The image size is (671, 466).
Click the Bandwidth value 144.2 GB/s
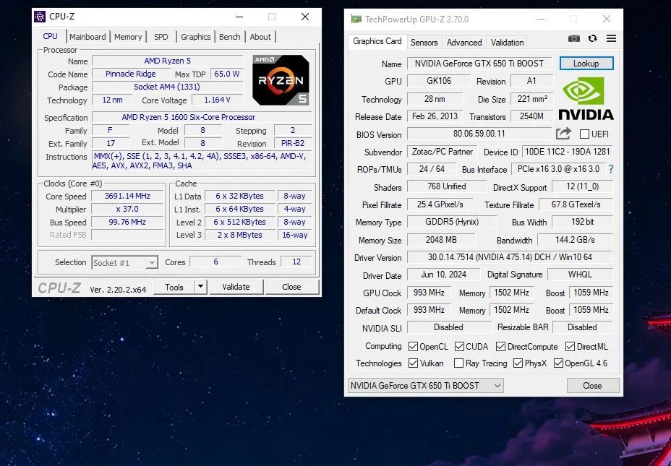(575, 240)
